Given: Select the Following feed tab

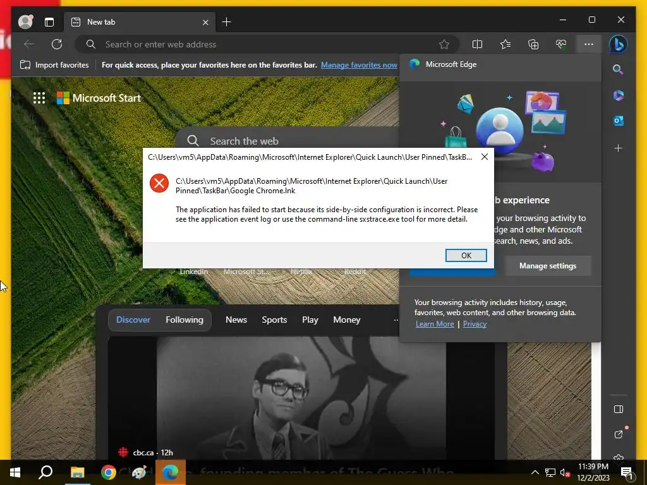Looking at the screenshot, I should (184, 320).
